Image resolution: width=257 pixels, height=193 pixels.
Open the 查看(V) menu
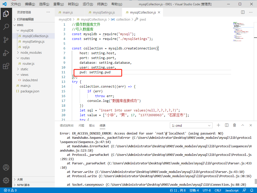coord(59,4)
